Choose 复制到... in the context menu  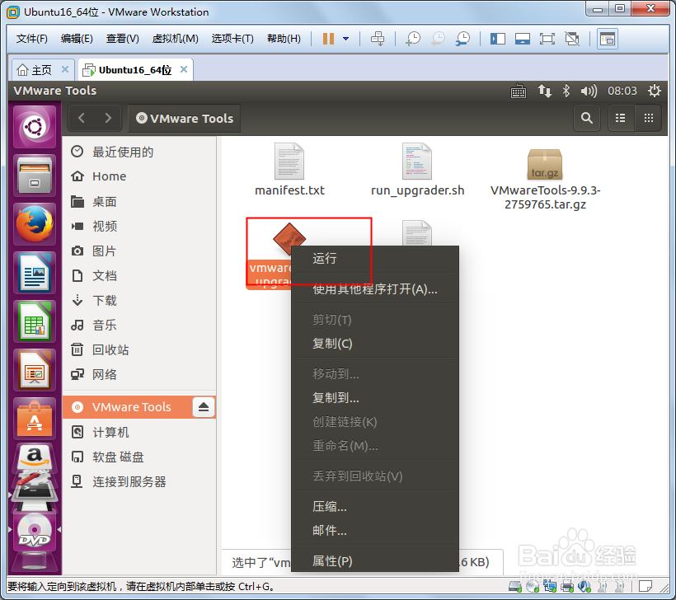374,397
